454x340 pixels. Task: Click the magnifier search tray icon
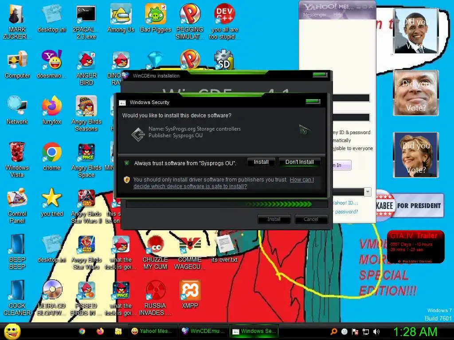click(334, 332)
